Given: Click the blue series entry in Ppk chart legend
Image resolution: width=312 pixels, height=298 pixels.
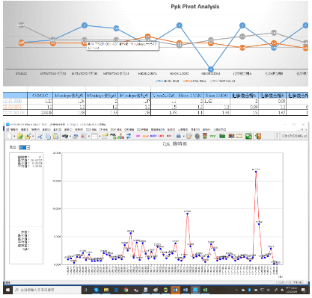Looking at the screenshot, I should [168, 81].
